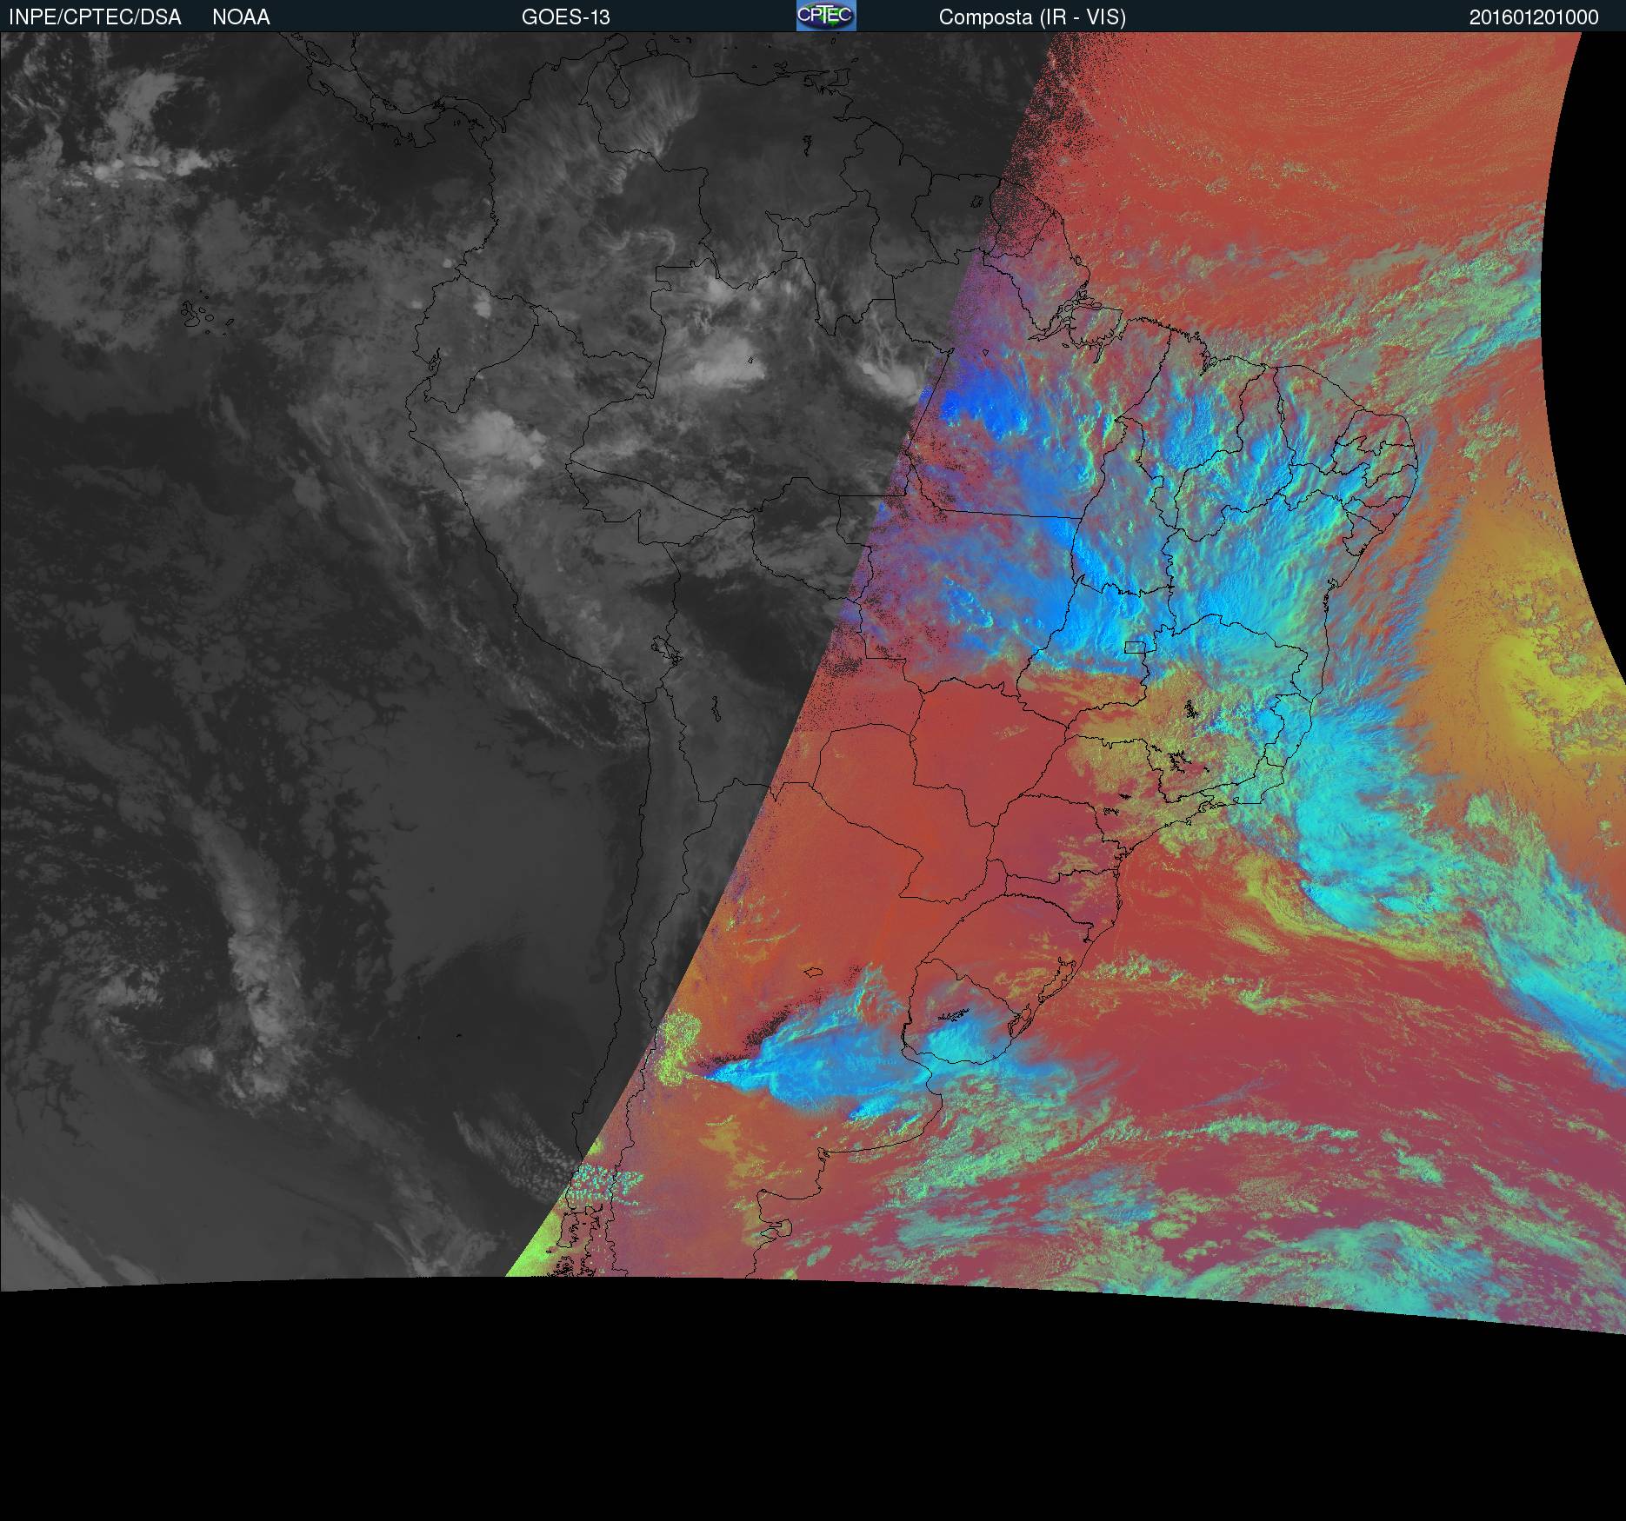Click the CPTEC logo icon
The width and height of the screenshot is (1626, 1521).
(x=826, y=16)
